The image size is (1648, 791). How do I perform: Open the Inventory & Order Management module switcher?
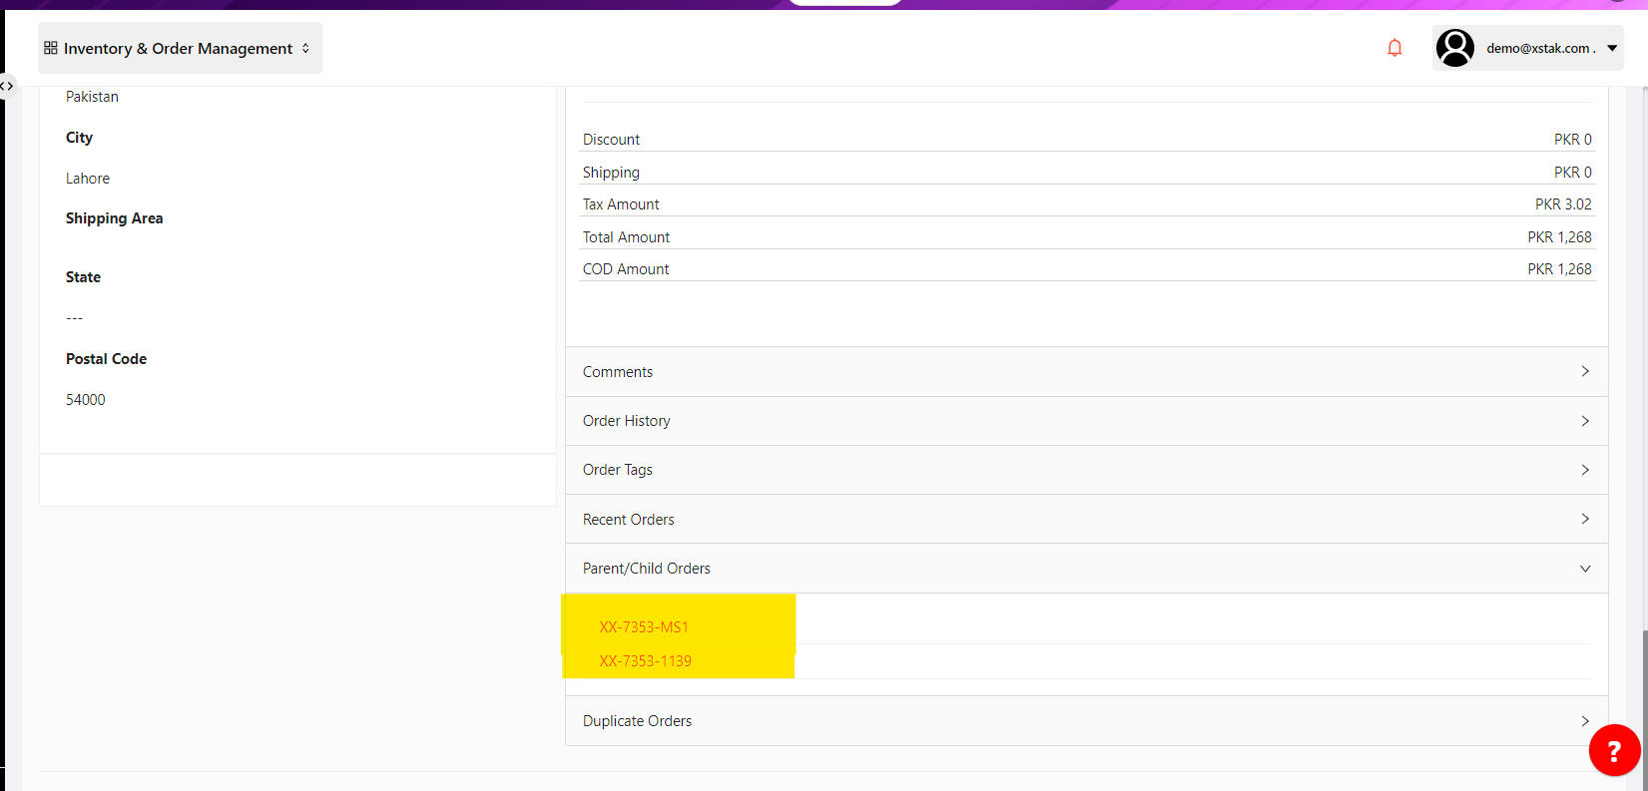[x=180, y=48]
